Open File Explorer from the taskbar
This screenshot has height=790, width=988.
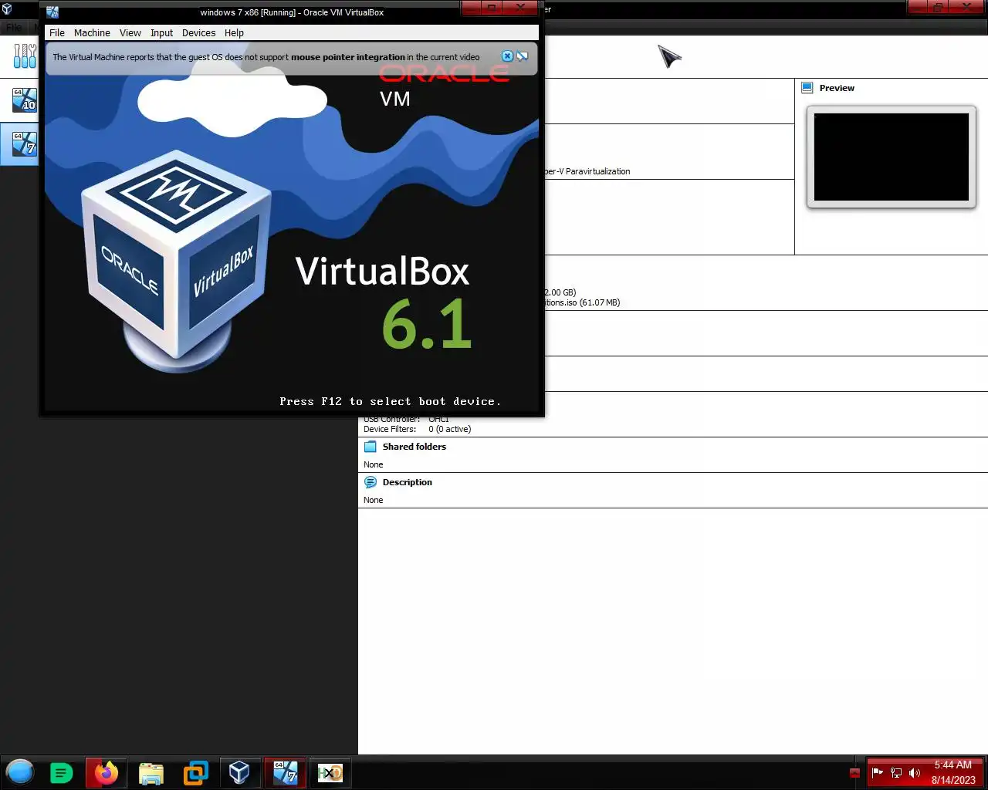(151, 772)
